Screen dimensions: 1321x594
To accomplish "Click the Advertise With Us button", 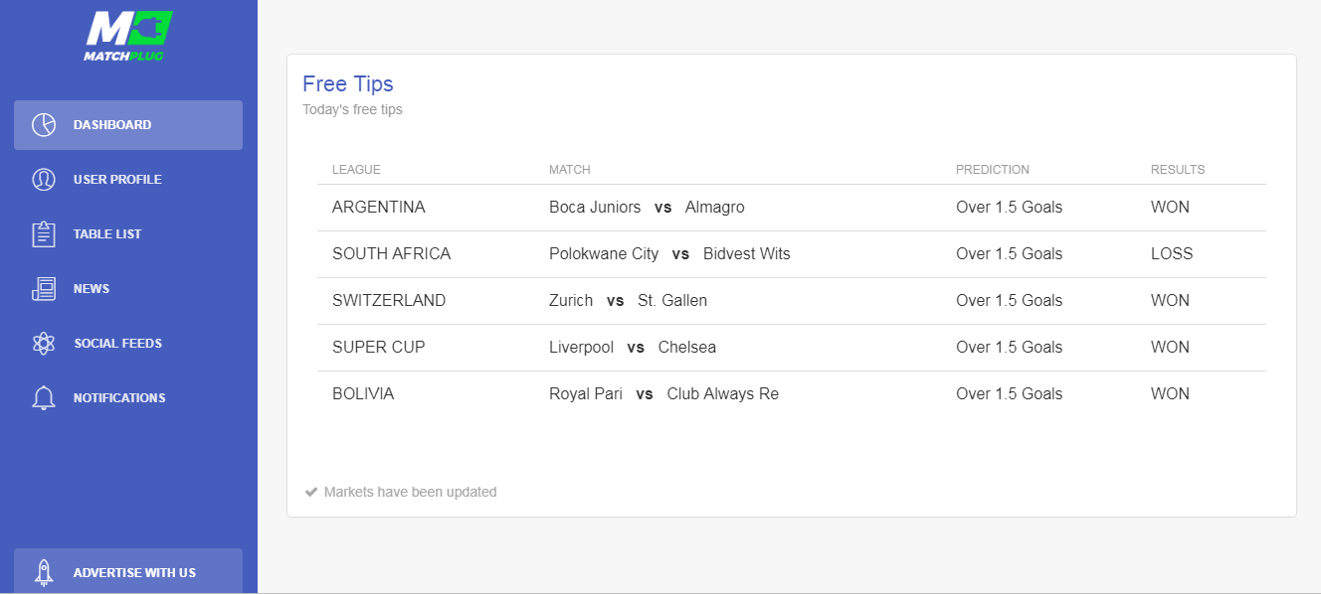I will (x=128, y=571).
